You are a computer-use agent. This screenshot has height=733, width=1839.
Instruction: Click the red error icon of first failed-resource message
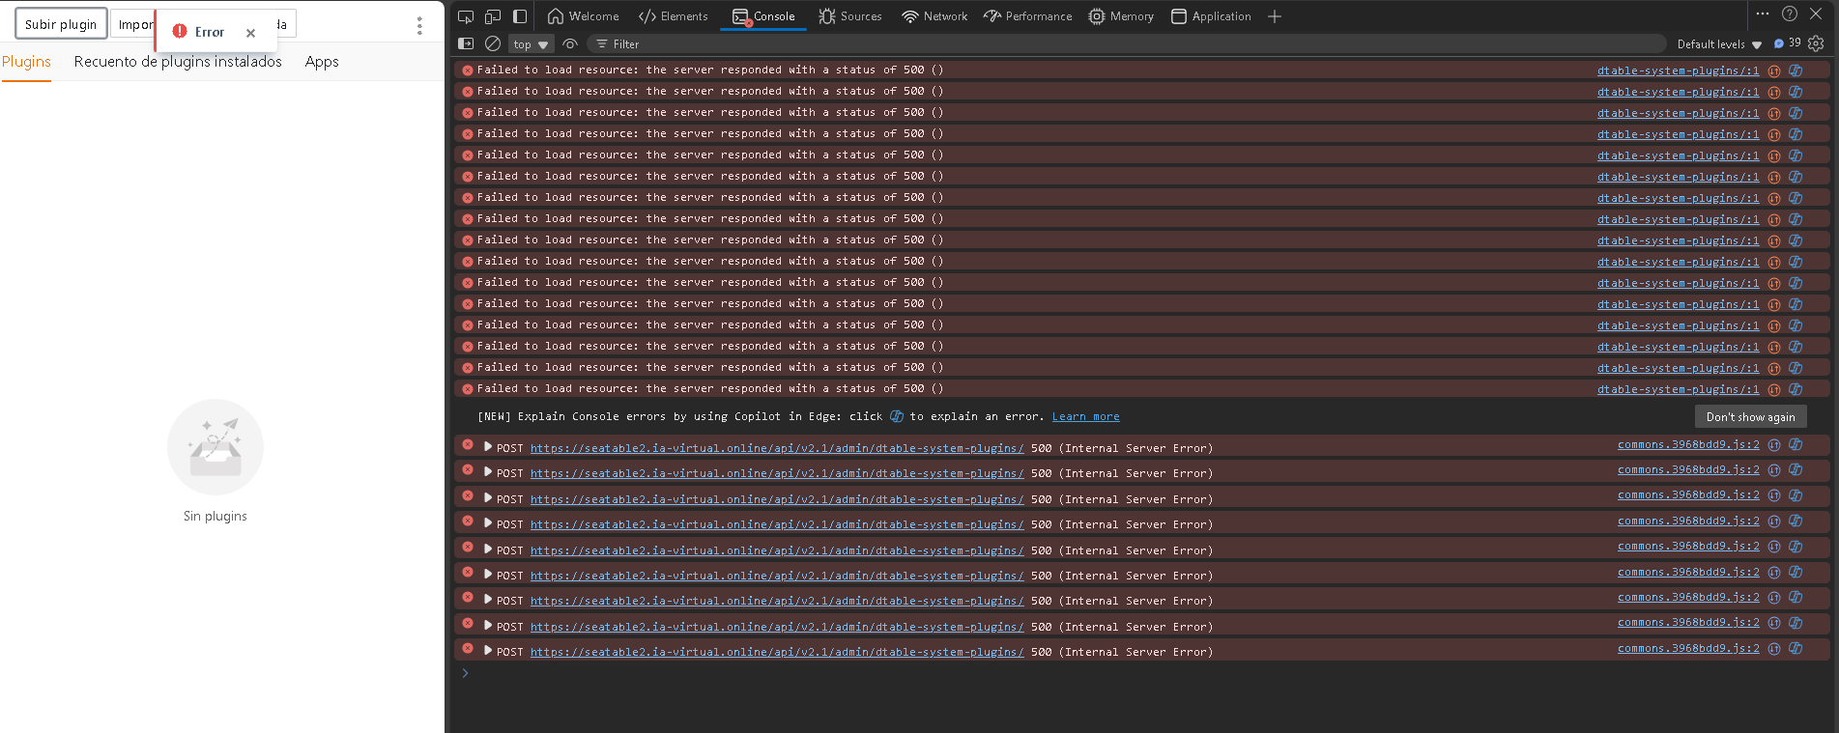468,70
